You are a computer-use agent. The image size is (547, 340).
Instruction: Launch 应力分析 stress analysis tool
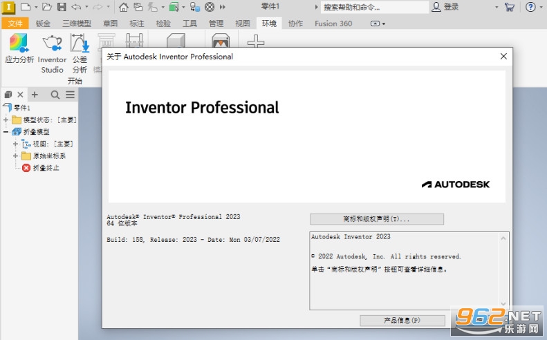click(19, 49)
